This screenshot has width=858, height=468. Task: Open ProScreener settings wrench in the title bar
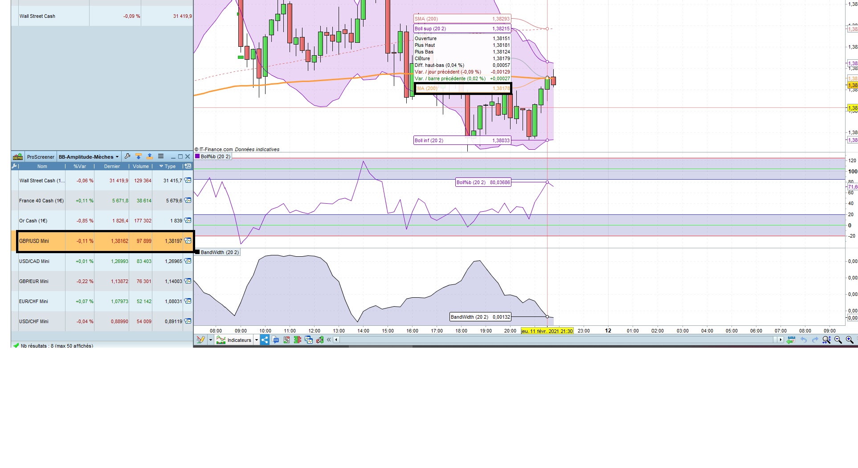tap(127, 156)
